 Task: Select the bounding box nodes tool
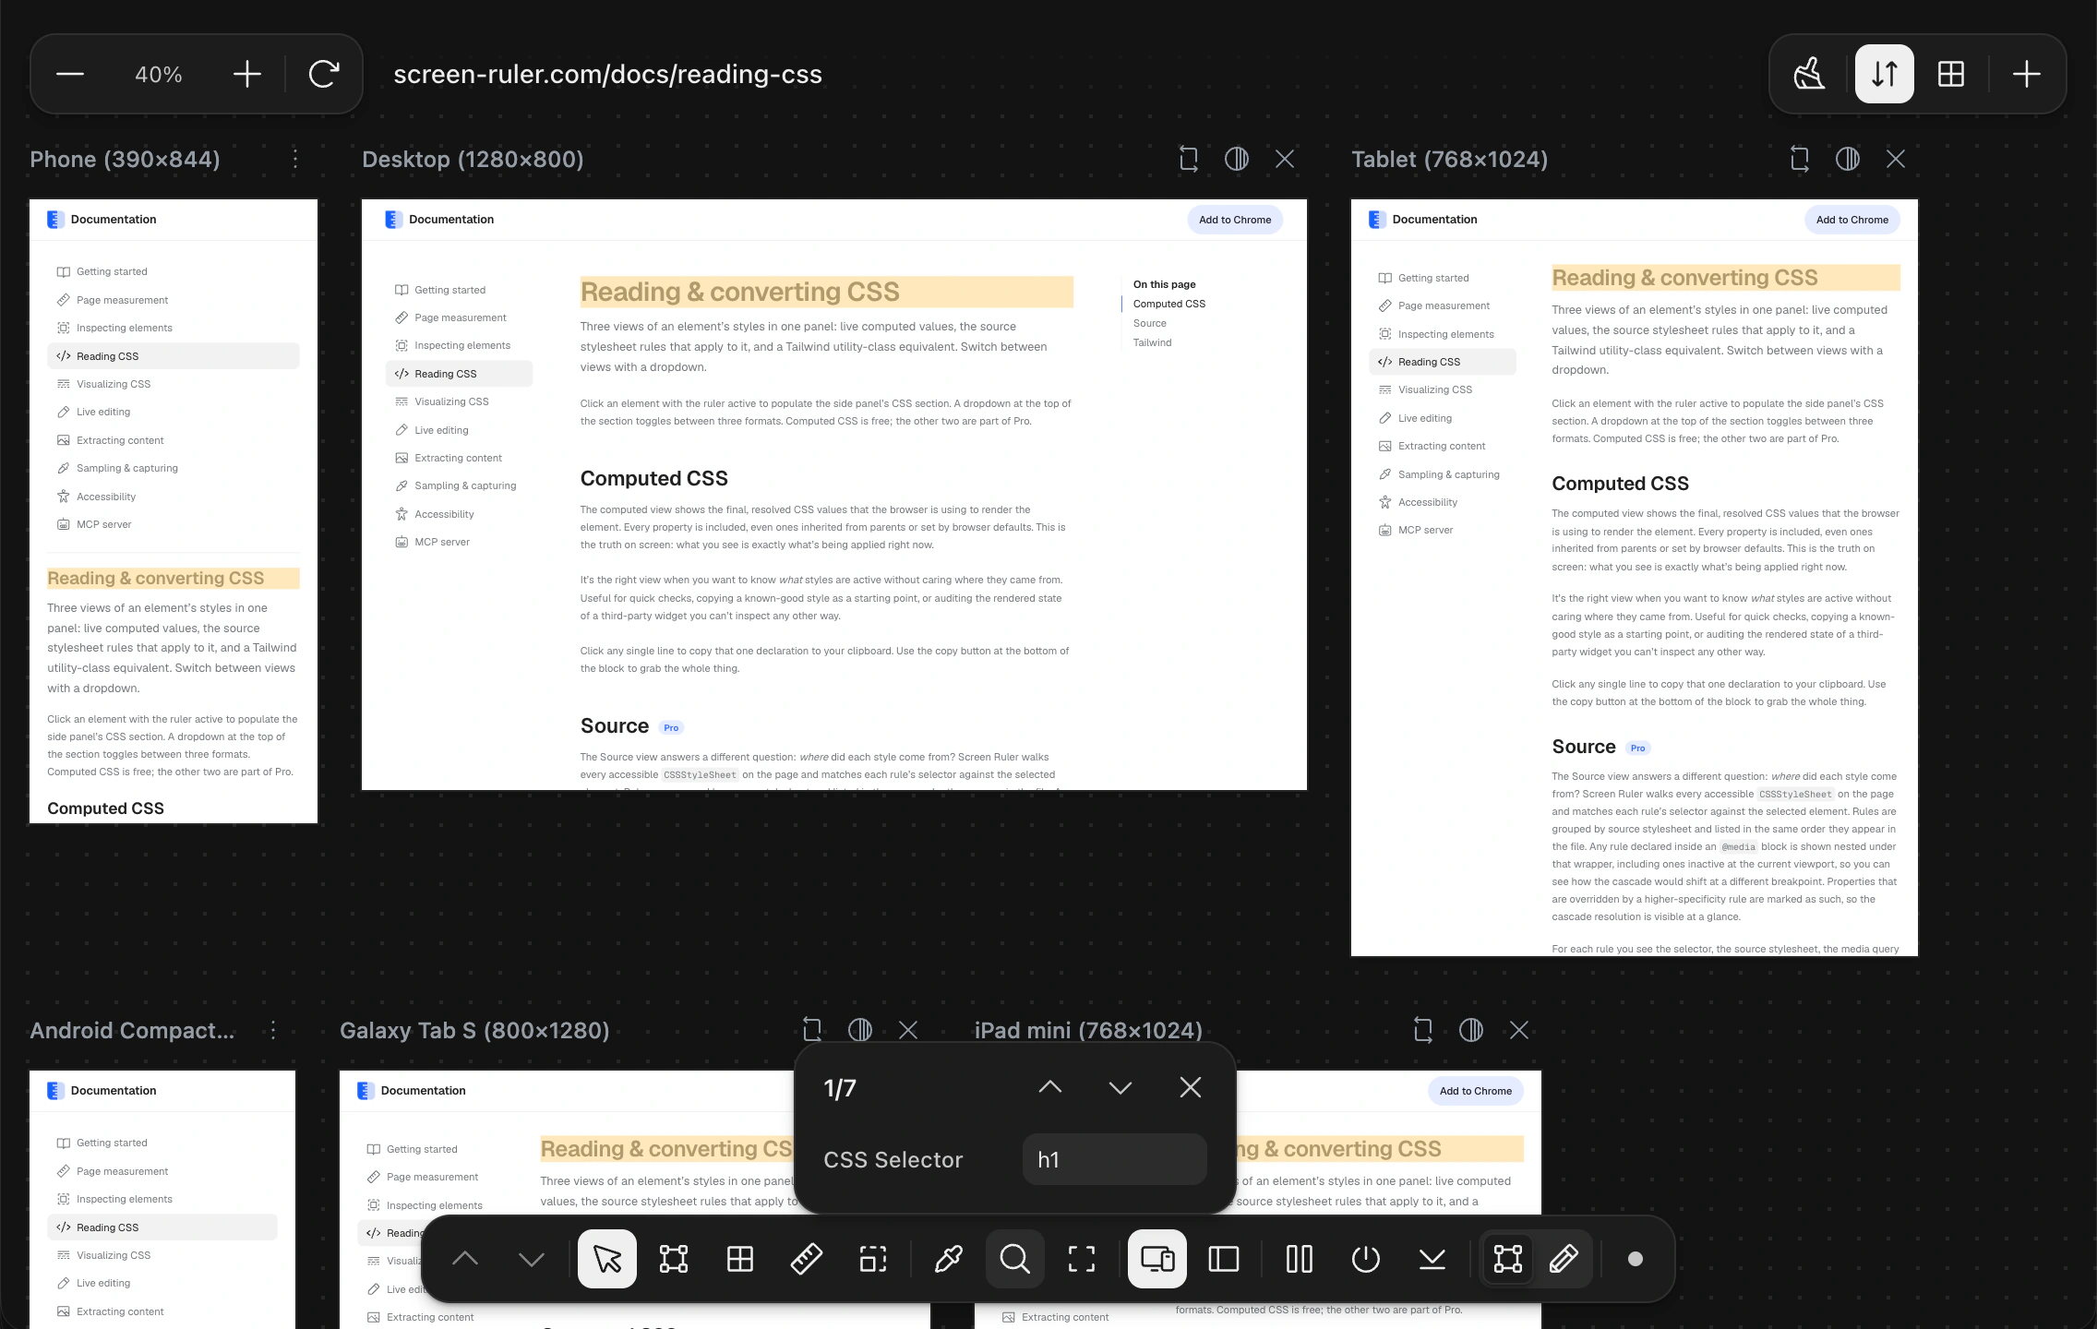pyautogui.click(x=674, y=1259)
